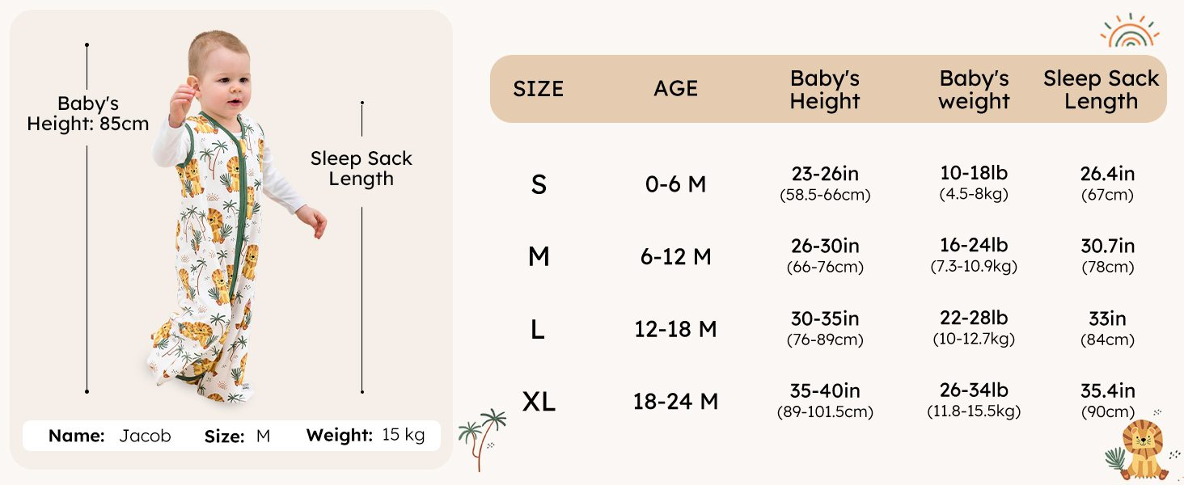Select the 18-24 M age cell
The image size is (1184, 485).
point(675,402)
